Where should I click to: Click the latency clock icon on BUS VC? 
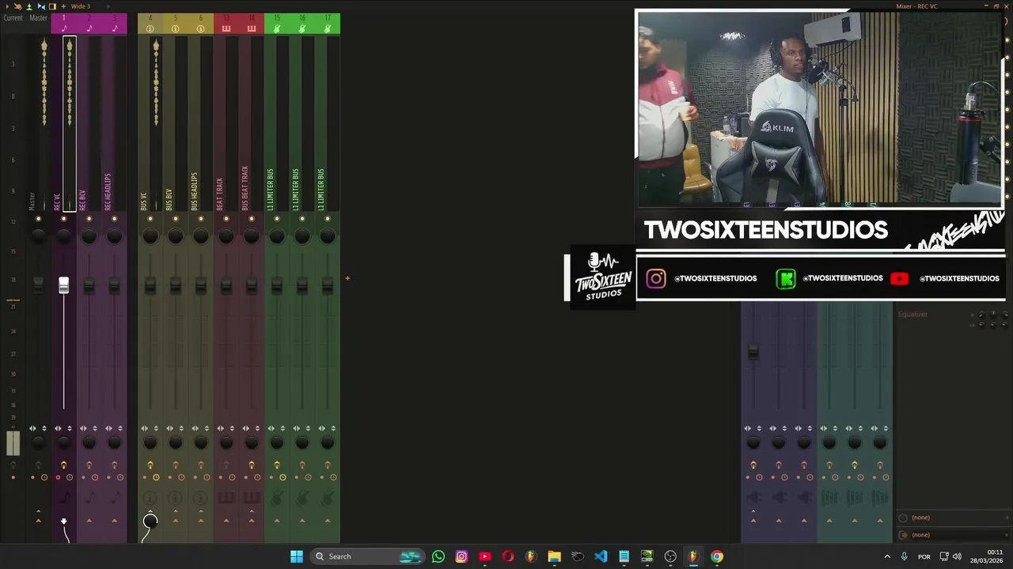pos(156,477)
